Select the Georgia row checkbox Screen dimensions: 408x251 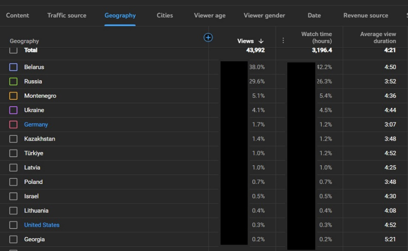14,240
